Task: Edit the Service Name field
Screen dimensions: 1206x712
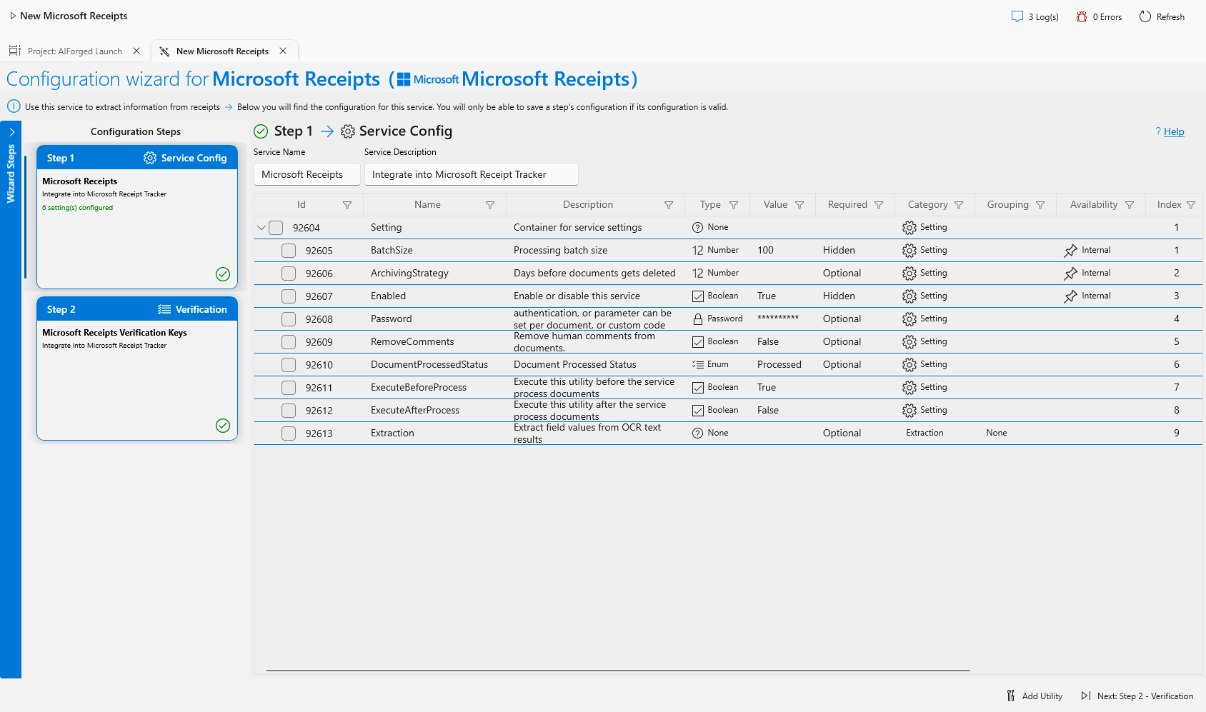Action: (307, 174)
